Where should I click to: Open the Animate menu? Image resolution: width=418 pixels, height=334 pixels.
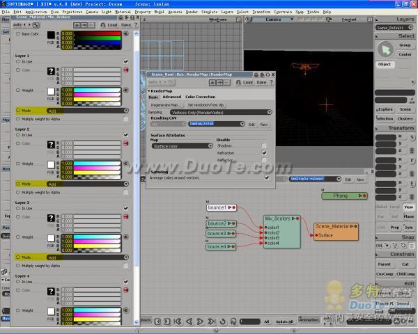pyautogui.click(x=175, y=12)
